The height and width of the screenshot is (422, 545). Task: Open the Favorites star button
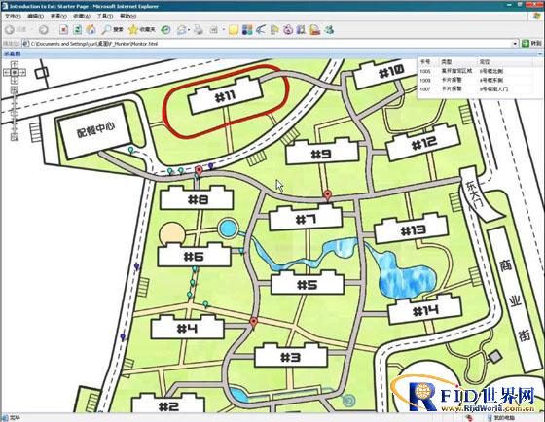(142, 30)
